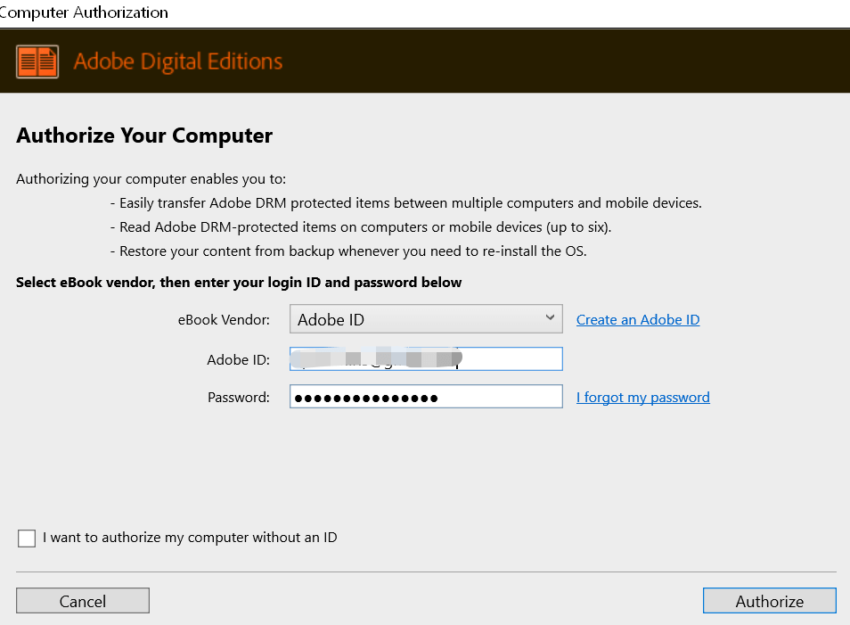Focus the Password field

(x=426, y=397)
